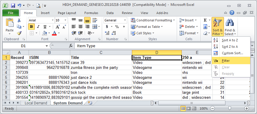
Task: Click the insert function fx icon
Action: (x=71, y=46)
